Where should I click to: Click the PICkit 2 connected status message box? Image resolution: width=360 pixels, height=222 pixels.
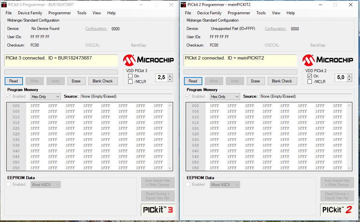(x=240, y=61)
